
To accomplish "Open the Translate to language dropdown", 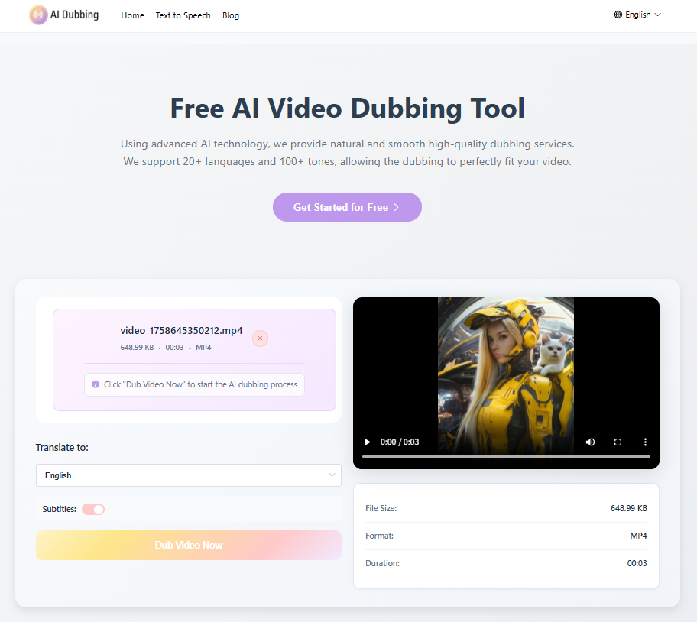I will pos(188,475).
